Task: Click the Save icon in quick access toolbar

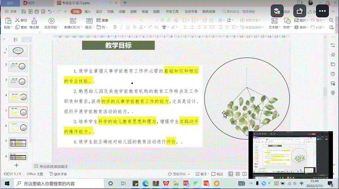Action: (x=23, y=11)
